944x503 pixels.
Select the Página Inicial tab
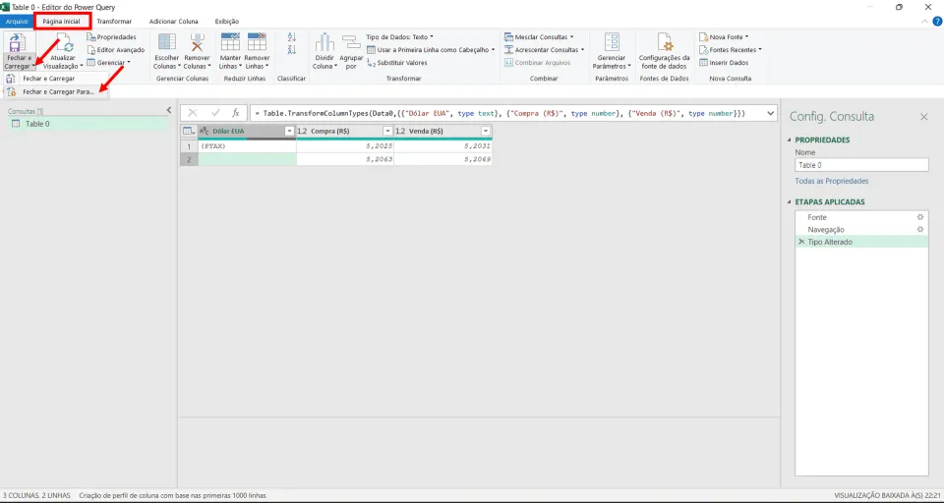click(62, 21)
